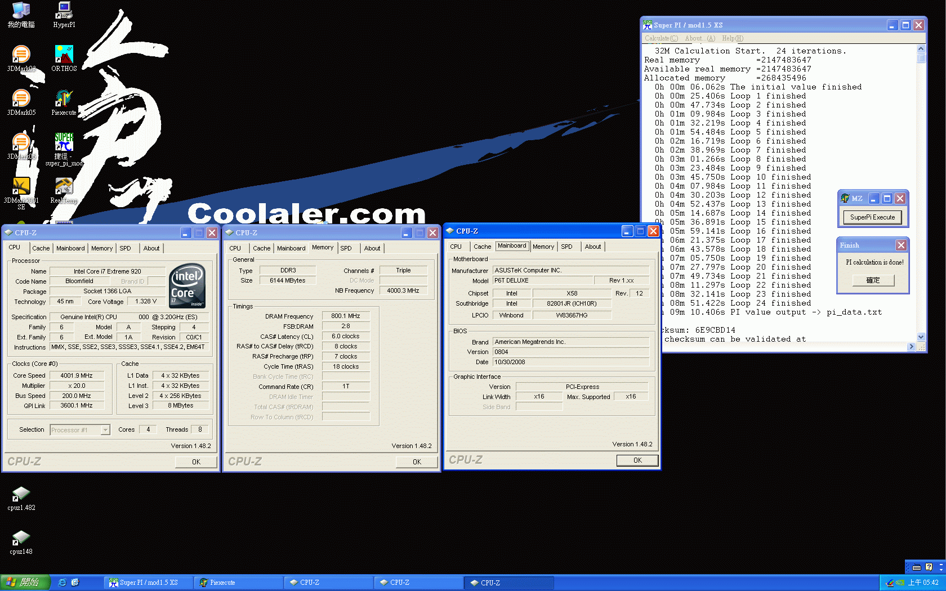This screenshot has width=946, height=591.
Task: Click the Super PI vertical scrollbar up arrow
Action: 921,48
